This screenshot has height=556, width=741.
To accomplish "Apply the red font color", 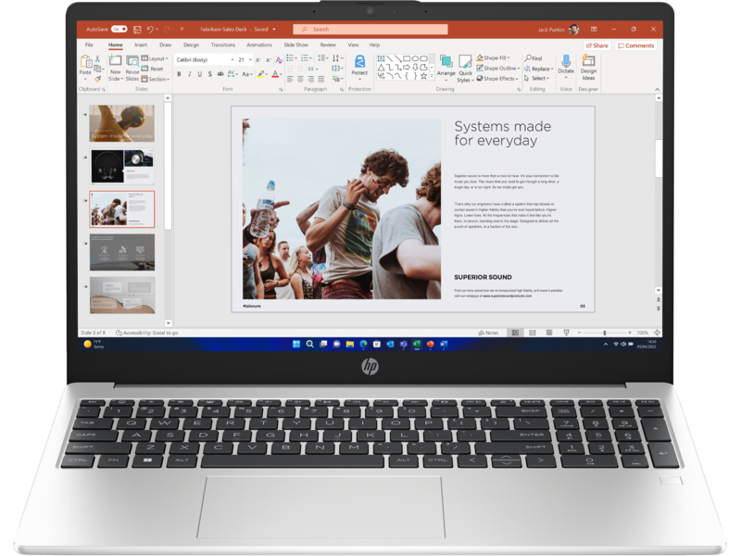I will [275, 74].
